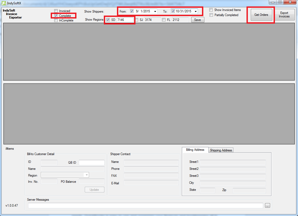Enable the SJ region checkbox

137,20
